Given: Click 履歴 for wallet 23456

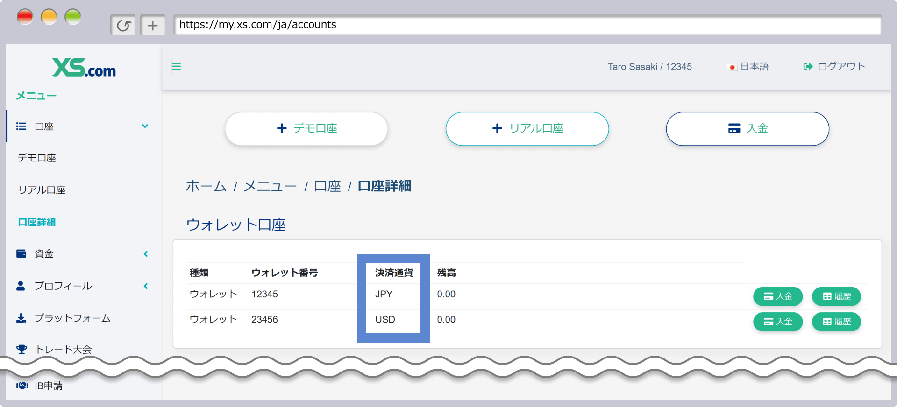Looking at the screenshot, I should (x=836, y=322).
